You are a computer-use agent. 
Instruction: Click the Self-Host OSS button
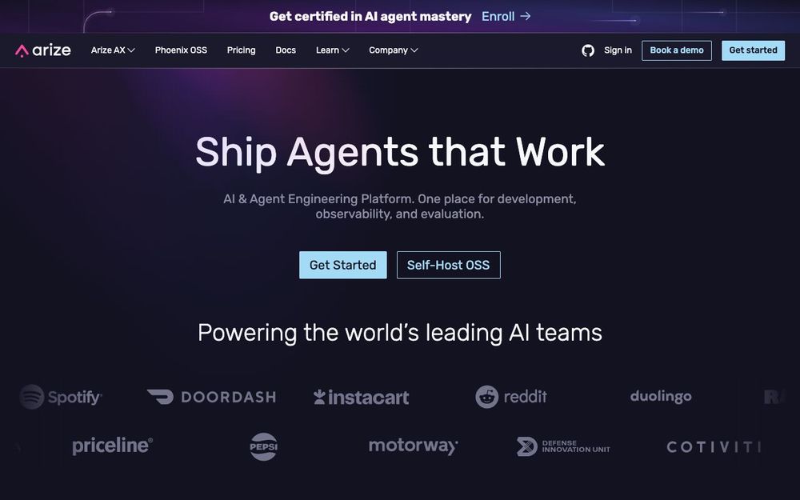(x=449, y=265)
